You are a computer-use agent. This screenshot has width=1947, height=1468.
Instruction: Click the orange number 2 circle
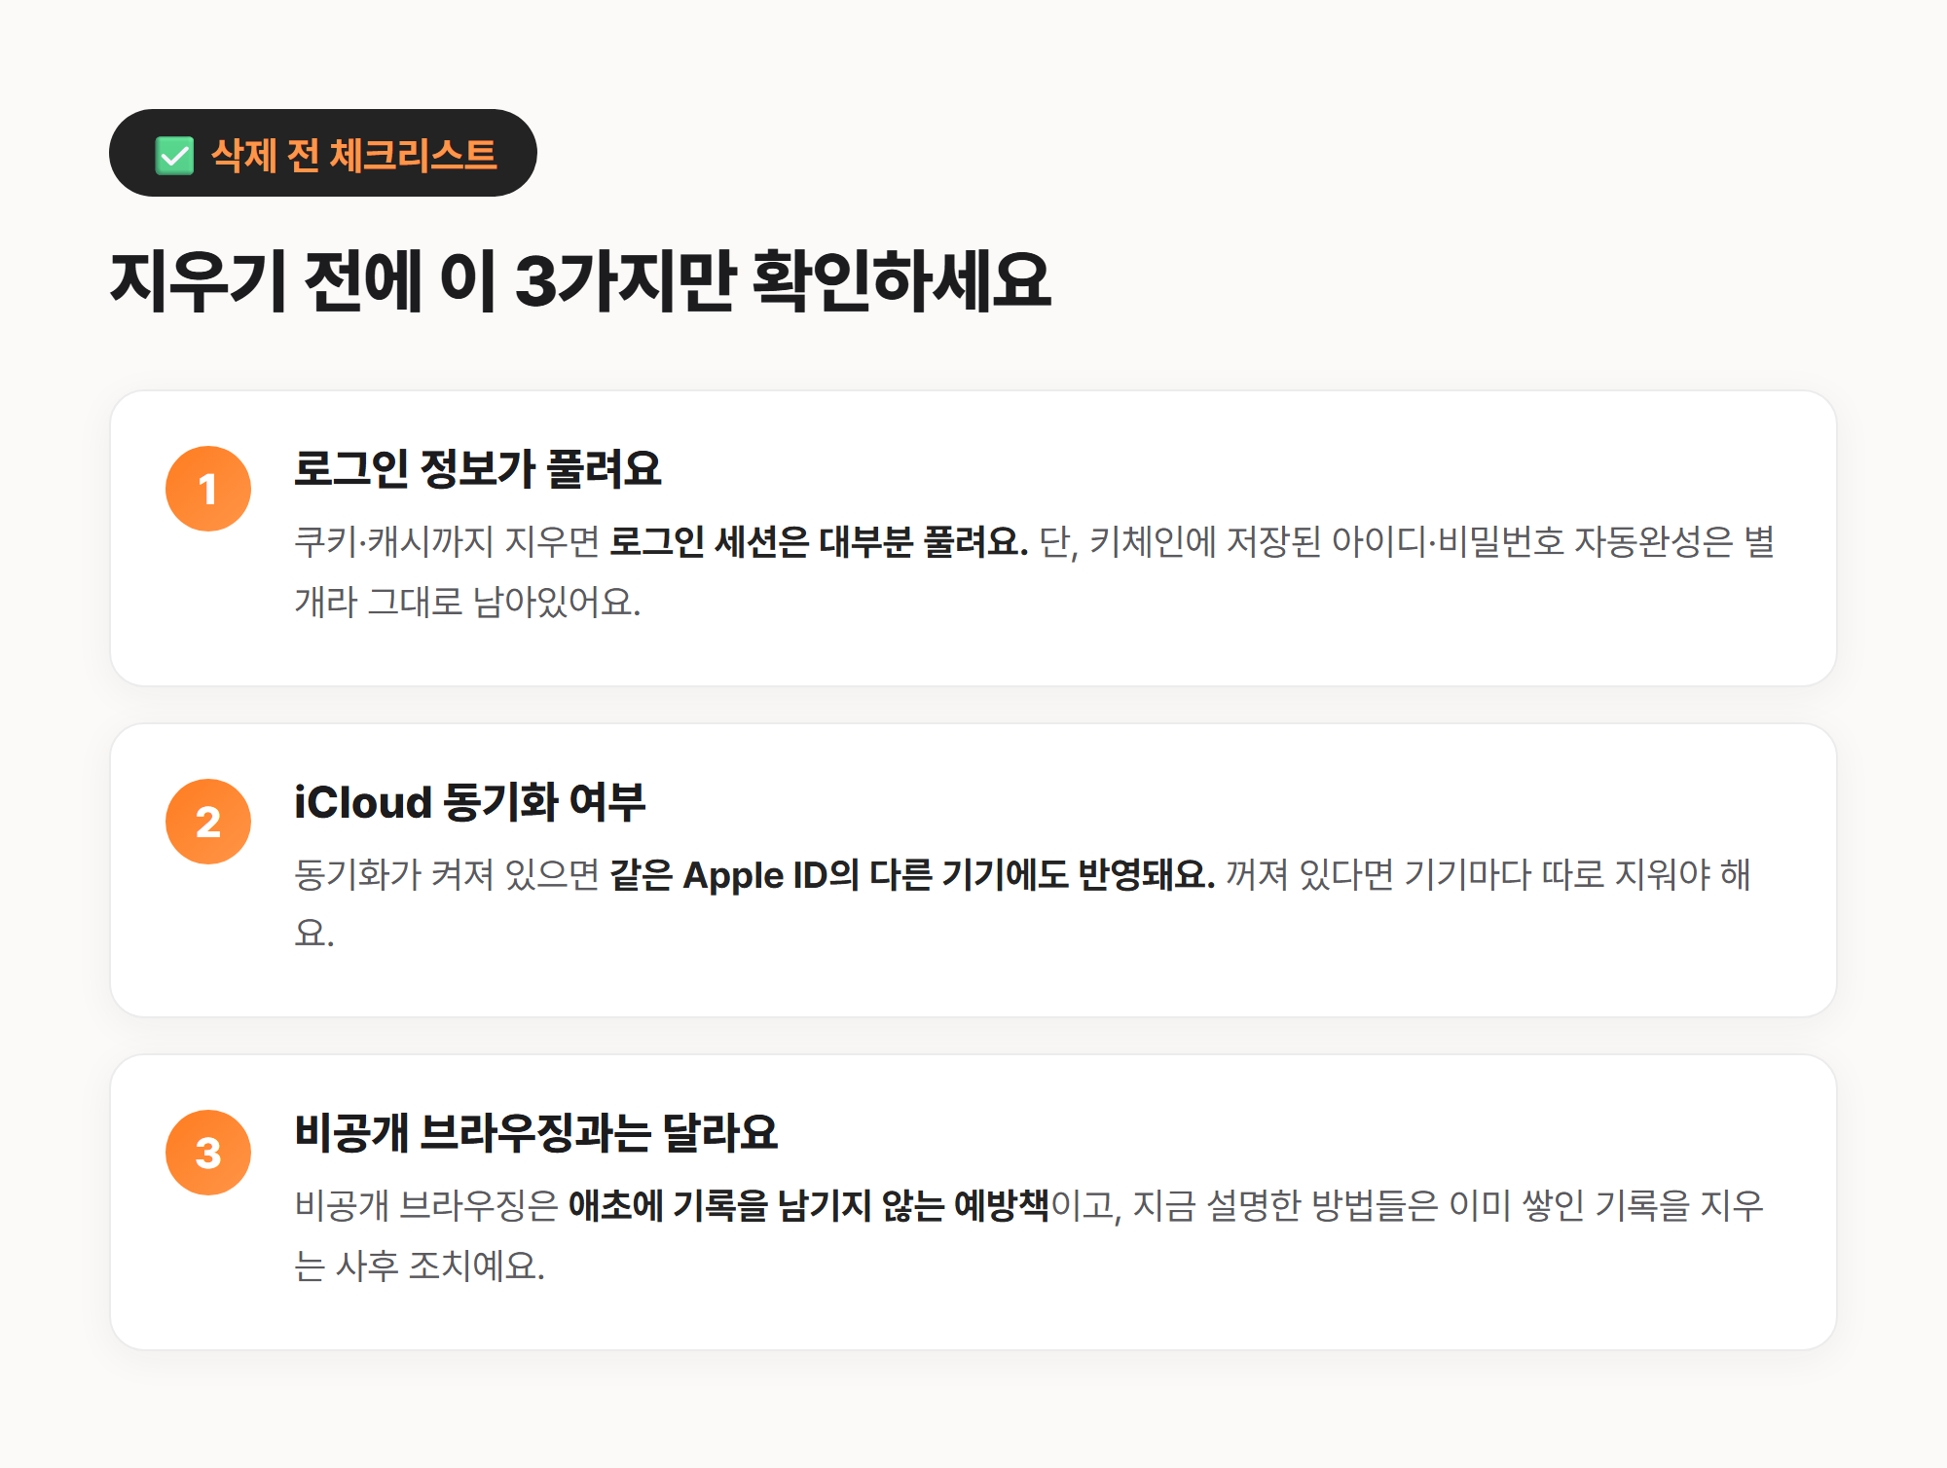point(208,822)
